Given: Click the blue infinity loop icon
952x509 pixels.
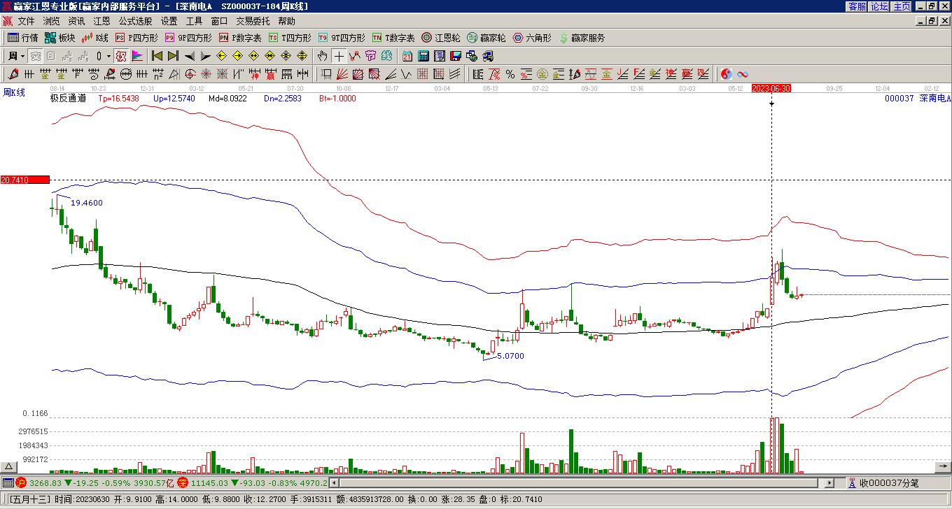Looking at the screenshot, I should click(x=743, y=74).
